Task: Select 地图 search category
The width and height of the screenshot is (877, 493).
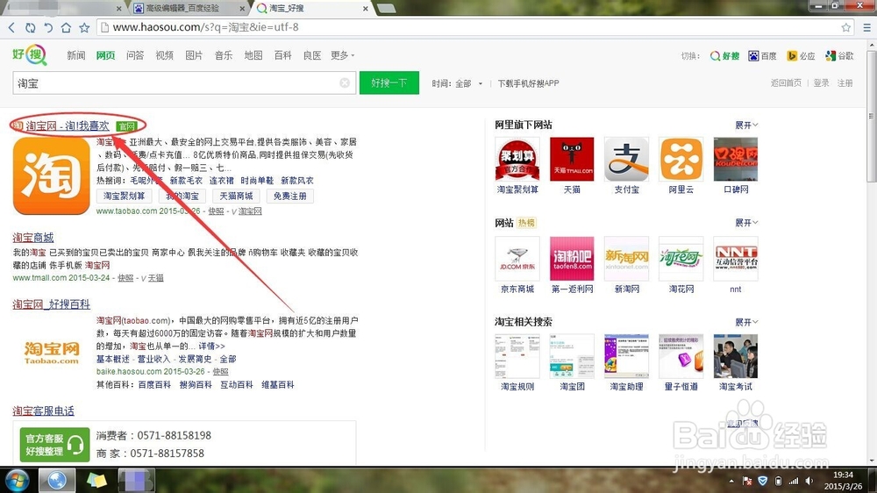Action: click(253, 55)
